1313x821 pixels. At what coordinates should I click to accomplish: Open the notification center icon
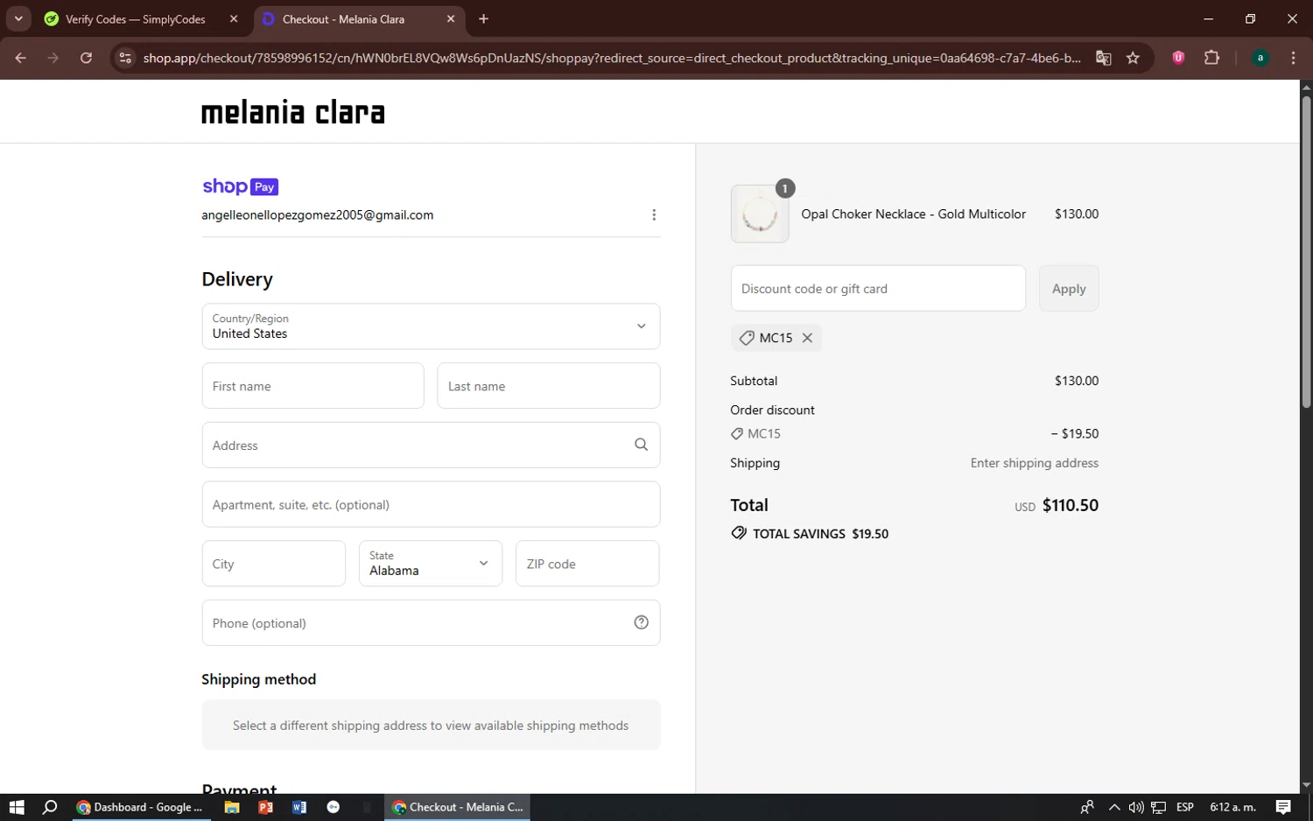(1283, 807)
